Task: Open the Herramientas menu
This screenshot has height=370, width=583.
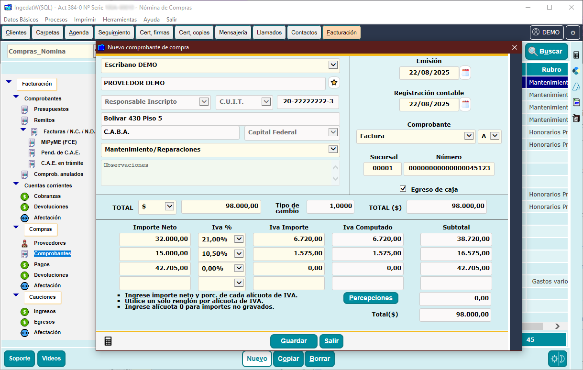Action: coord(120,20)
